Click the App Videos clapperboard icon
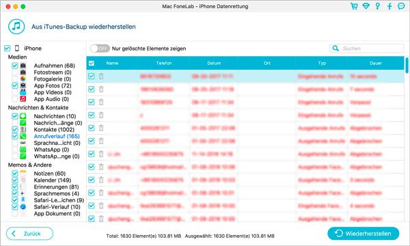The width and height of the screenshot is (410, 246). click(x=23, y=92)
